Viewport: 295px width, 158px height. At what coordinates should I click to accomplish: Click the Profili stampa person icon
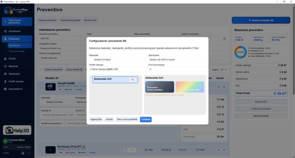[5, 81]
